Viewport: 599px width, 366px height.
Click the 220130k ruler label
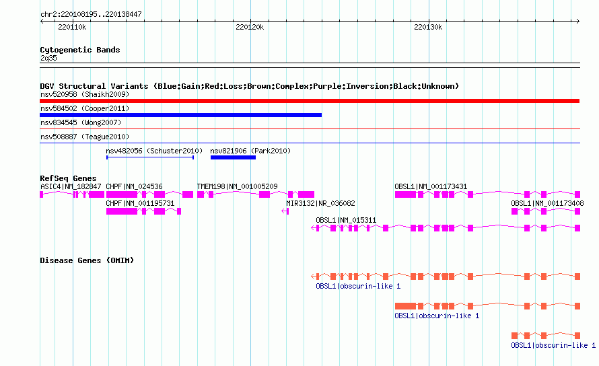[428, 27]
